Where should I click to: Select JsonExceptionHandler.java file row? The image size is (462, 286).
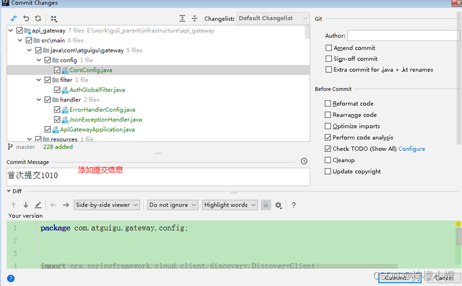[x=158, y=119]
